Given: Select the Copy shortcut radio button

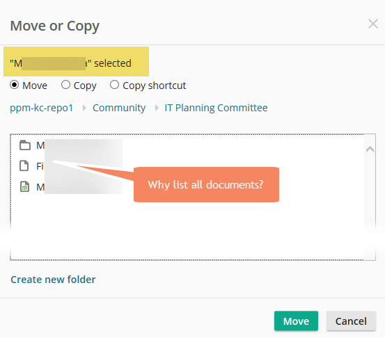Looking at the screenshot, I should click(114, 85).
